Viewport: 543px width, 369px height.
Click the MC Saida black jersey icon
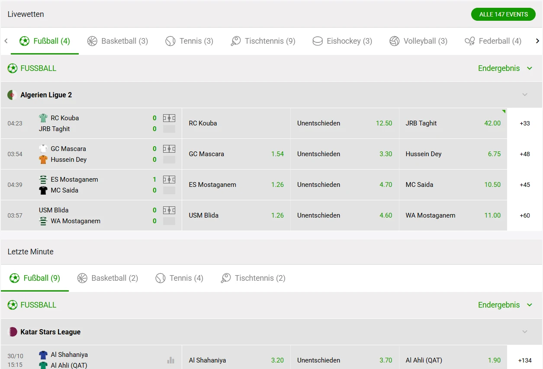[43, 190]
